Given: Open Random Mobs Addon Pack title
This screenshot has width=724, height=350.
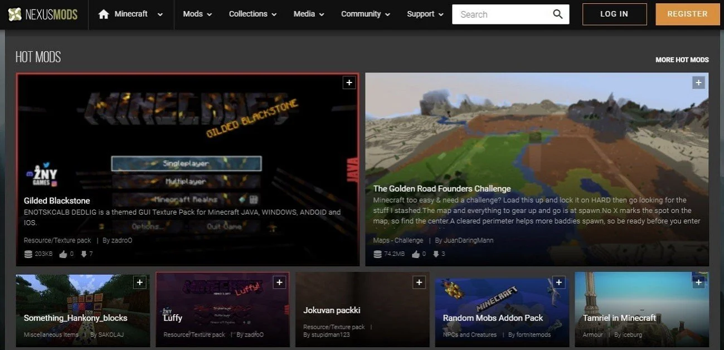Looking at the screenshot, I should click(493, 318).
